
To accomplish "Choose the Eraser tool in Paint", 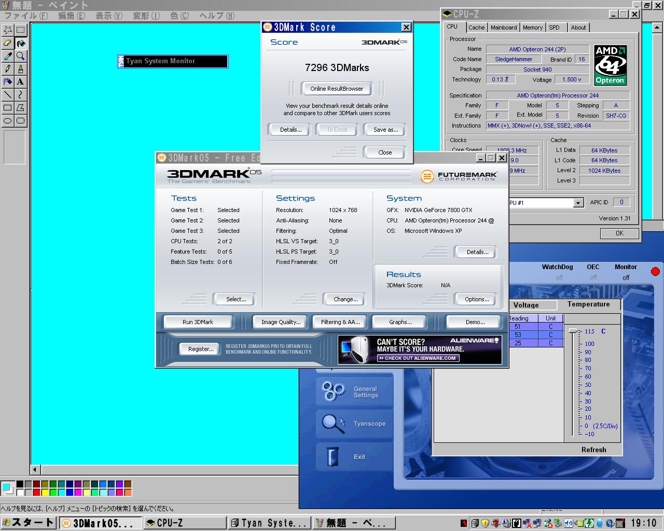I will pos(8,43).
